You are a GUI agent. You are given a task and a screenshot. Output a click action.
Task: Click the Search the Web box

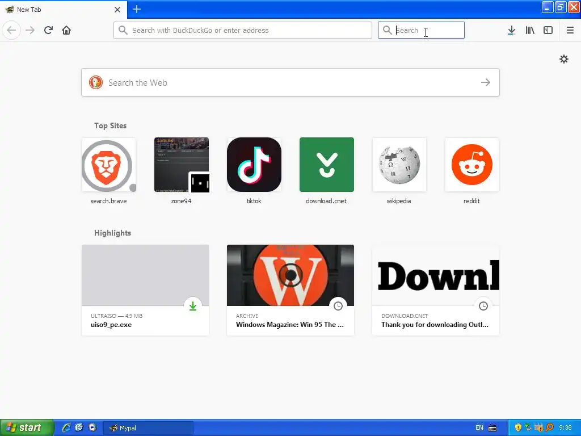(x=290, y=82)
